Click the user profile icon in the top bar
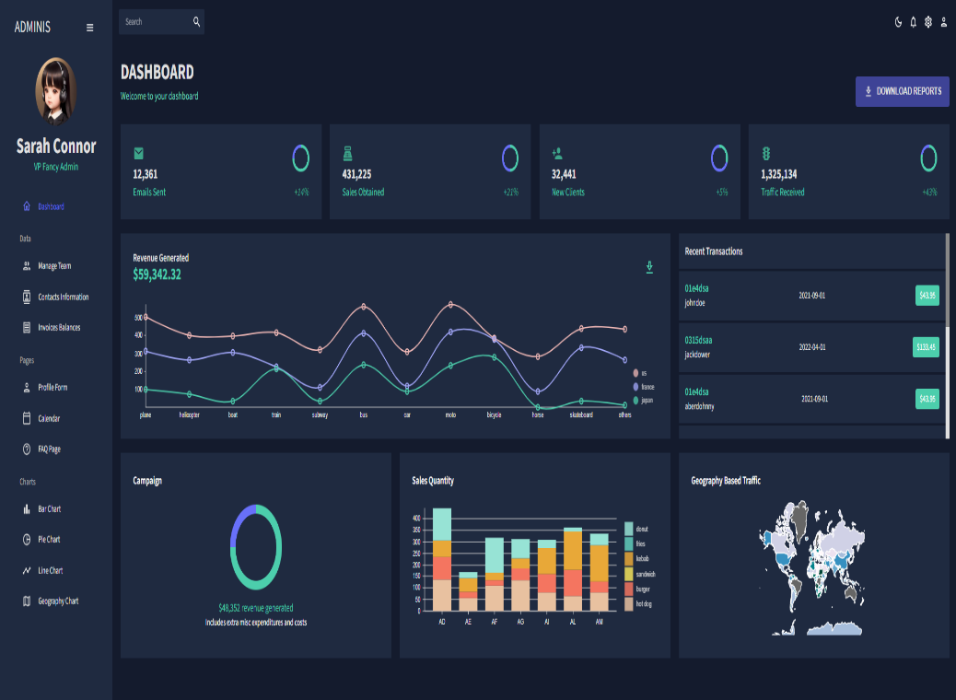The height and width of the screenshot is (700, 956). [x=943, y=22]
